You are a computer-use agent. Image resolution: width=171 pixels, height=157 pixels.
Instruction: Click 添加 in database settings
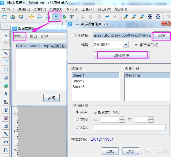pyautogui.click(x=20, y=36)
